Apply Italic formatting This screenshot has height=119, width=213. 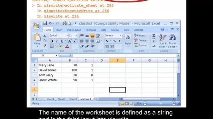(57, 41)
